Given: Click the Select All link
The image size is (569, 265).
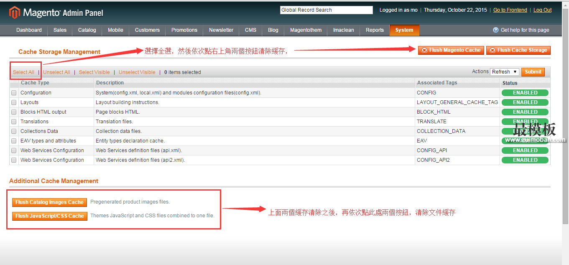Looking at the screenshot, I should tap(23, 72).
